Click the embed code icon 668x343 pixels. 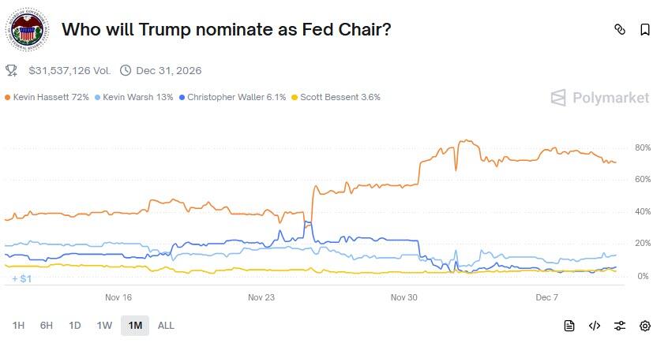tap(595, 326)
